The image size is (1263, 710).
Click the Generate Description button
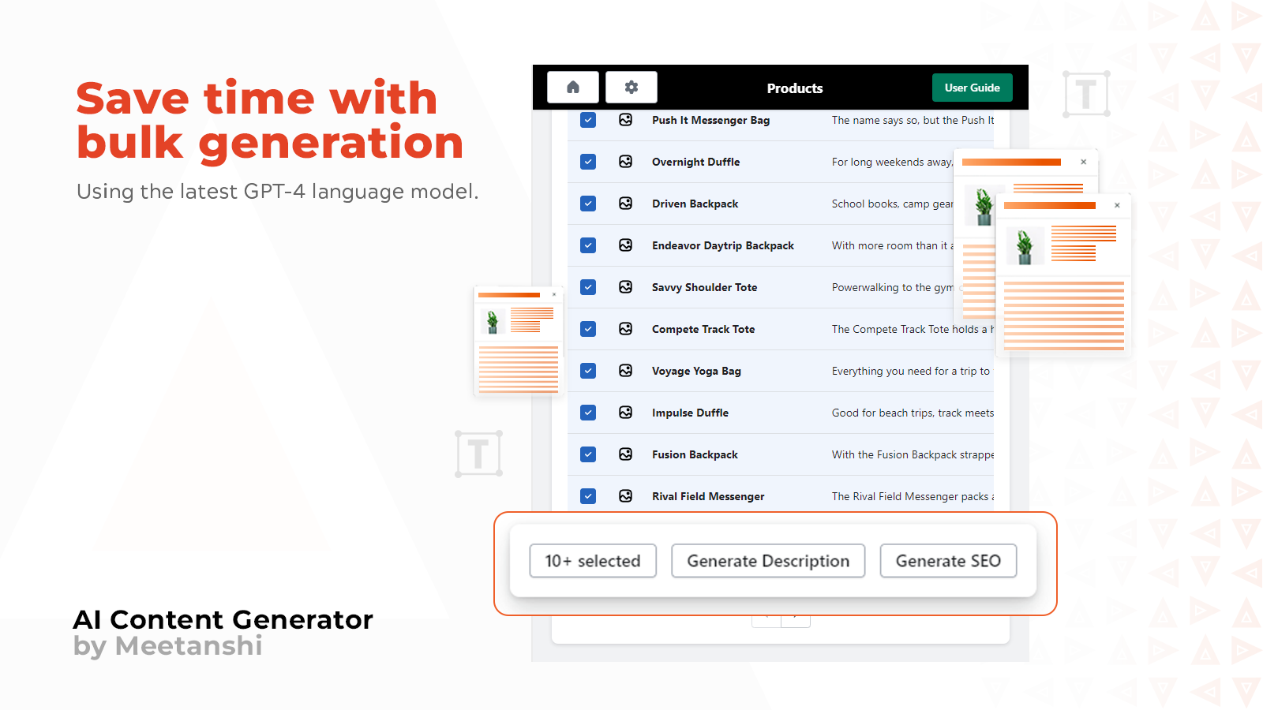pyautogui.click(x=768, y=561)
